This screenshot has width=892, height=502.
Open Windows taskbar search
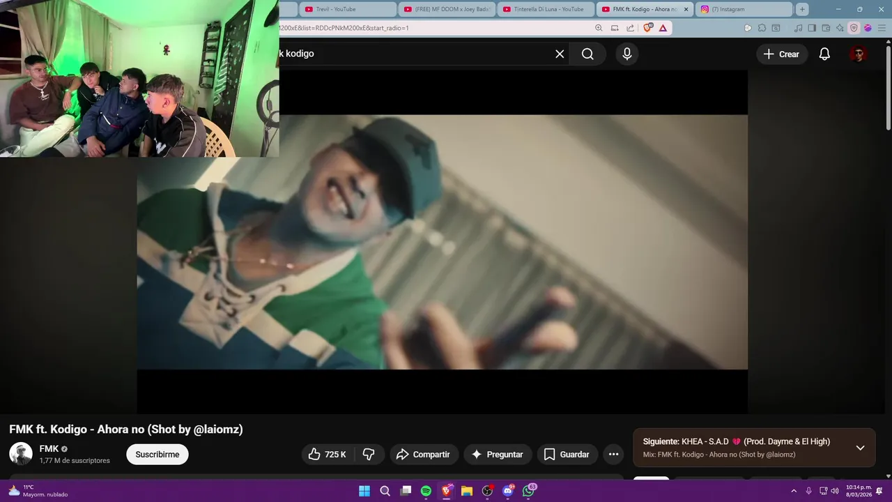[x=385, y=491]
